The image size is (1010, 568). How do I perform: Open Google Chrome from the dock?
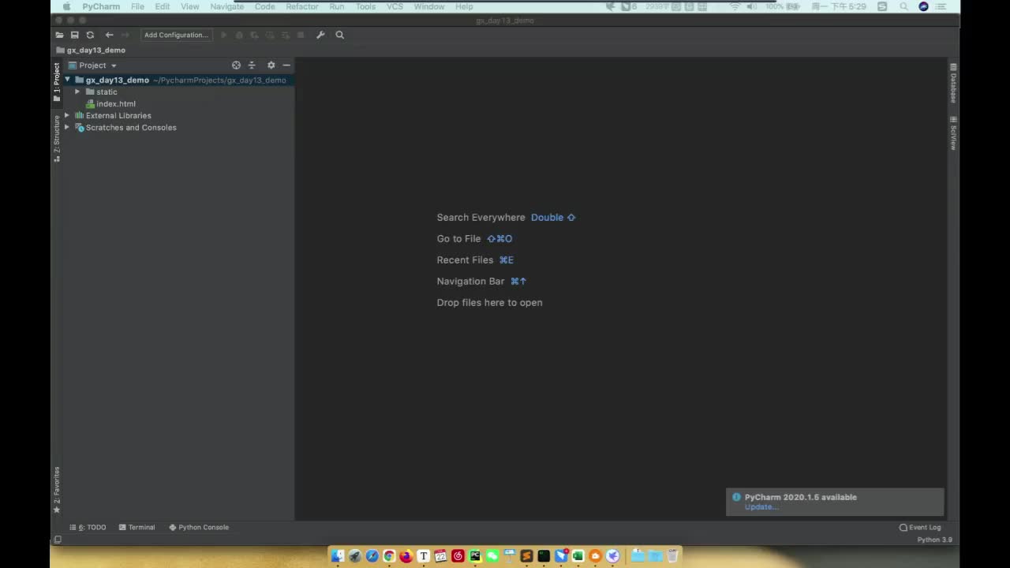389,556
